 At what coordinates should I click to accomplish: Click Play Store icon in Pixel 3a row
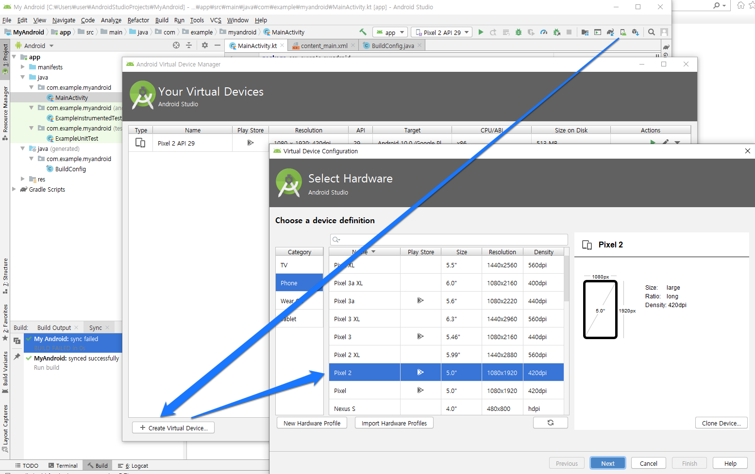coord(420,301)
